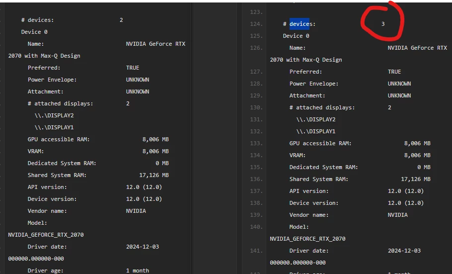Click "Shared System RAM:" on line 136
Screen dimensions: 452x274
319,179
